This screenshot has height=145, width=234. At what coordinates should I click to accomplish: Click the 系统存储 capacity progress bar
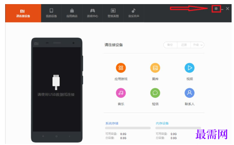(128, 128)
